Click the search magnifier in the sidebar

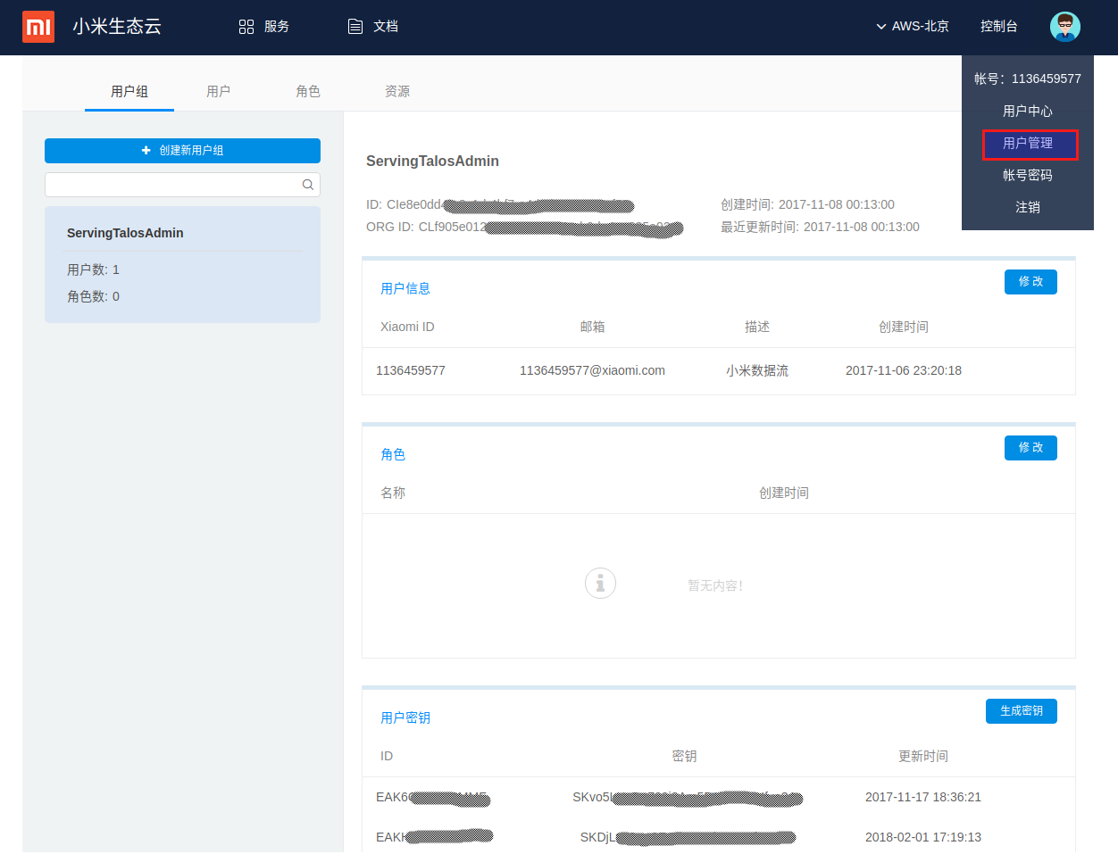coord(308,185)
